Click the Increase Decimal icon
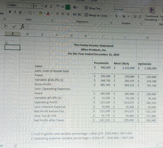Screen dimensions: 163x148 click(x=135, y=17)
